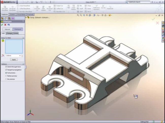Select the Mirror tool
Viewport: 165px width, 123px height.
(x=88, y=12)
